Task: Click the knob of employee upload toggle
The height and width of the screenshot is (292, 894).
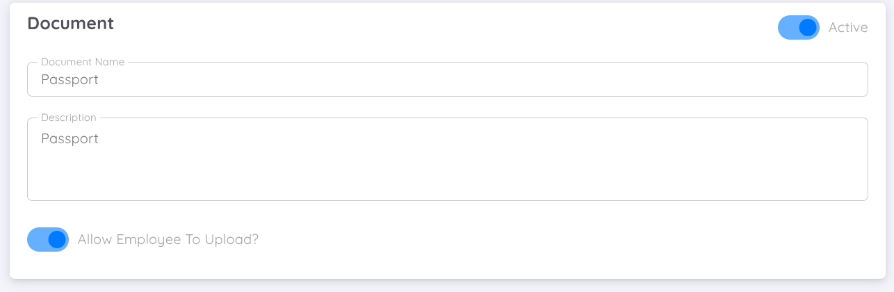Action: tap(57, 240)
